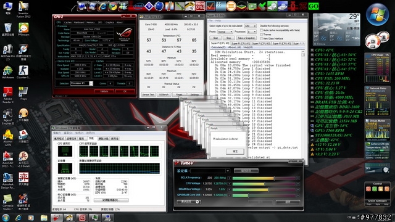Switch to Memory tab in CPU-Z
The height and width of the screenshot is (222, 395).
tap(91, 22)
